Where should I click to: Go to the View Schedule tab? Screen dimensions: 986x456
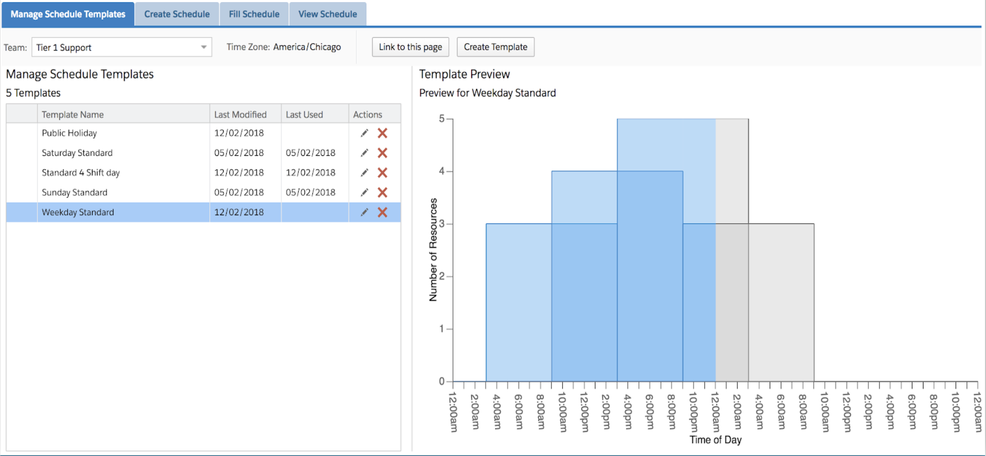click(327, 14)
